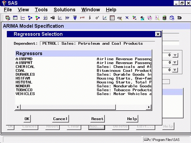191x143 pixels.
Task: Click Help in Regressors Selection dialog
Action: [132, 119]
